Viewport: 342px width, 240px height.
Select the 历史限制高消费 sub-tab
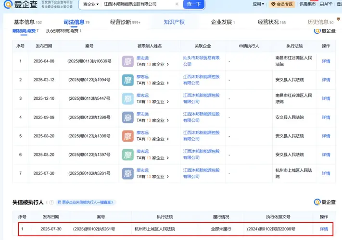point(63,31)
